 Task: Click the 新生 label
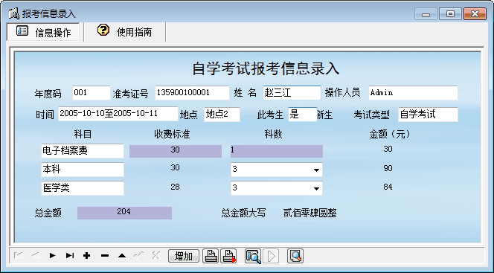pyautogui.click(x=325, y=115)
